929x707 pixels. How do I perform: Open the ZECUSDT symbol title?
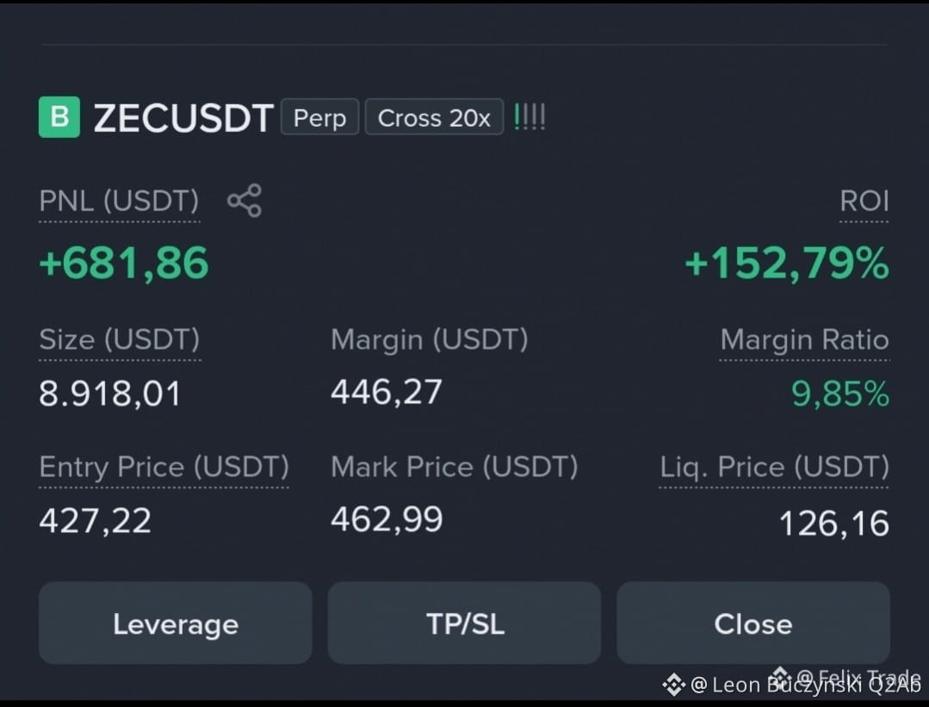[x=183, y=117]
